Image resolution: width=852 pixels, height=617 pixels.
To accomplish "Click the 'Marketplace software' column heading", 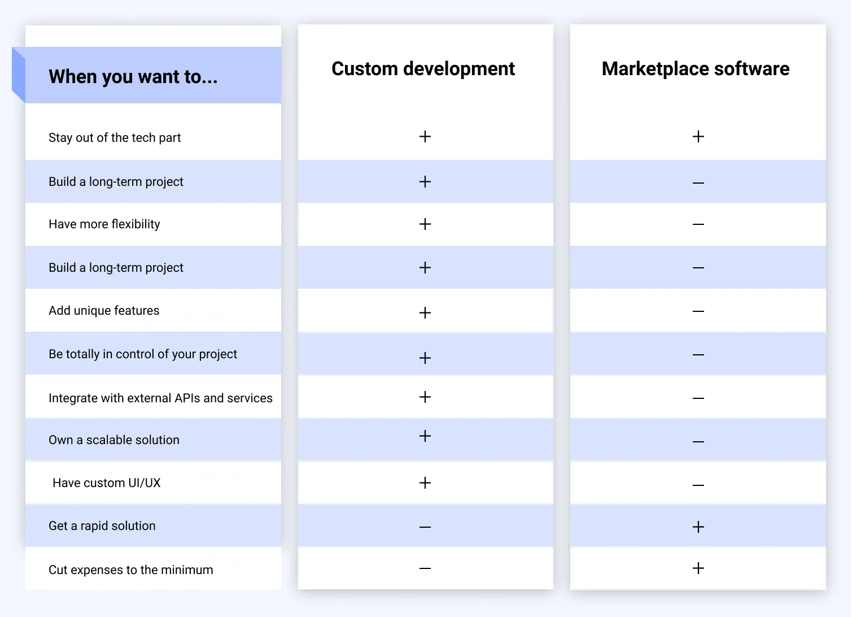I will pos(696,68).
